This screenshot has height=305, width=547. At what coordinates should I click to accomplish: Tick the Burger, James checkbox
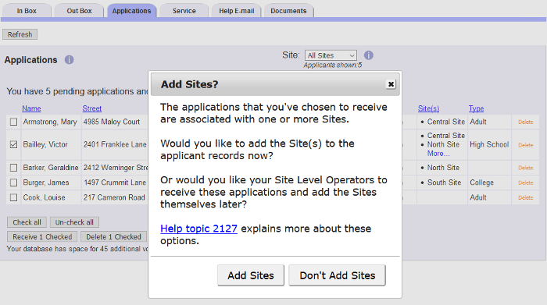13,183
